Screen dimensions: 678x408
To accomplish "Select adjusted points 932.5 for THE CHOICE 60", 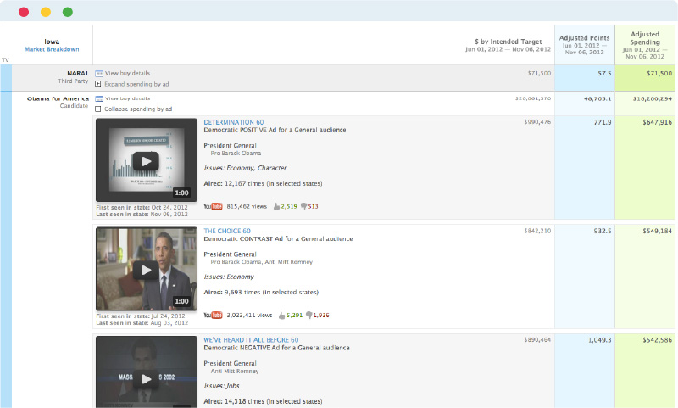I will pos(603,231).
